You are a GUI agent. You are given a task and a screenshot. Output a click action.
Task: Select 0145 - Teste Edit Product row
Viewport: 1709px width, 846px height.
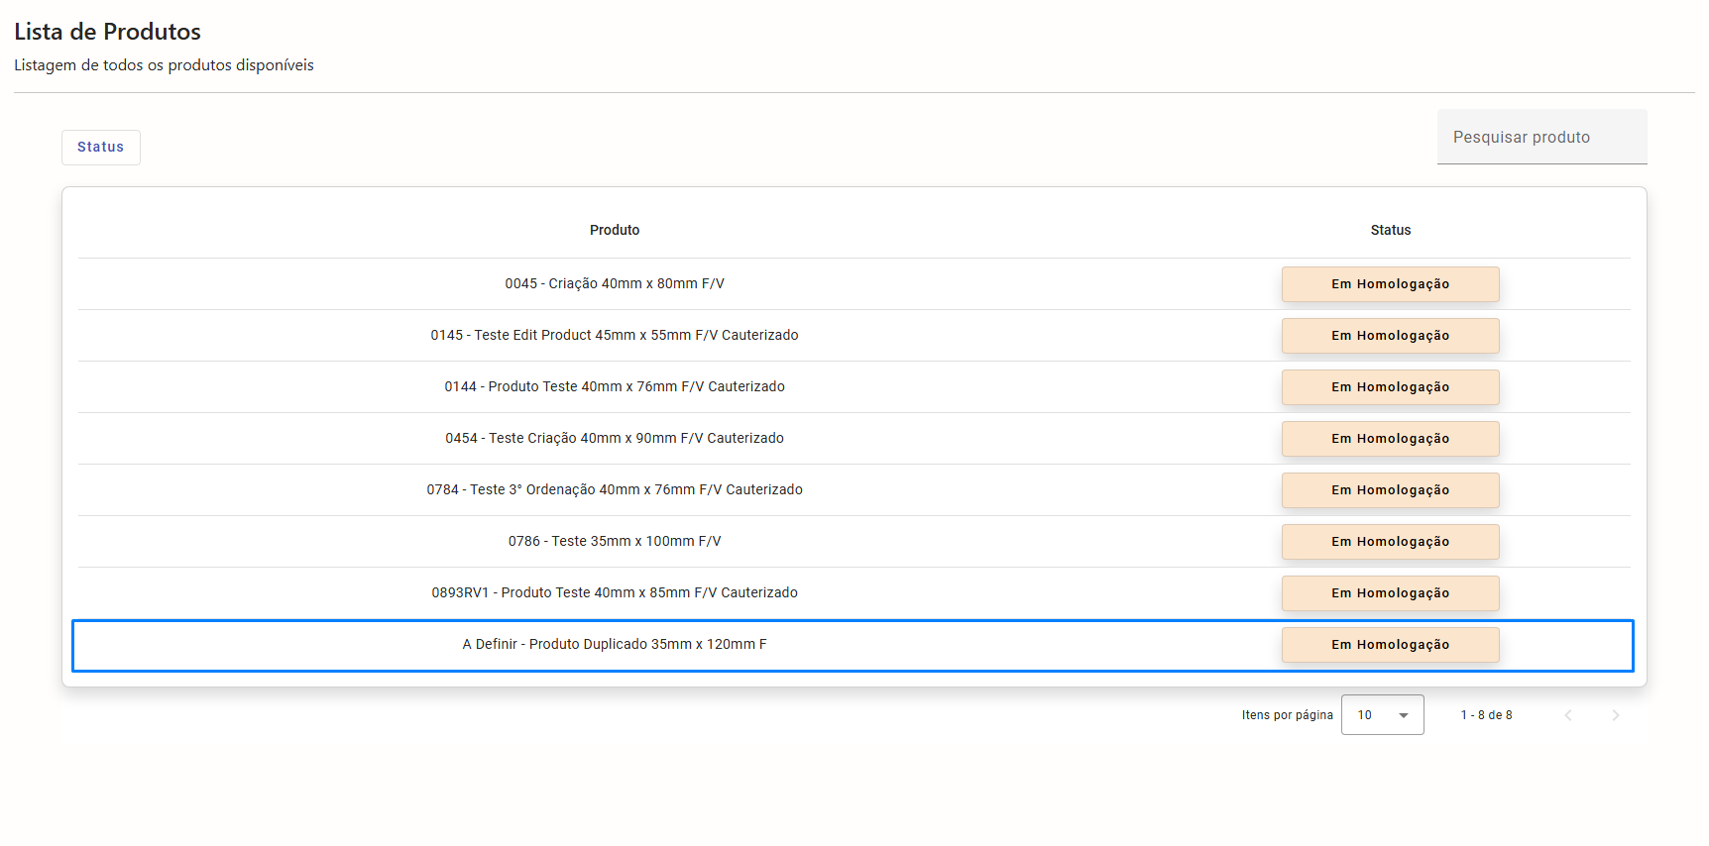click(x=615, y=336)
